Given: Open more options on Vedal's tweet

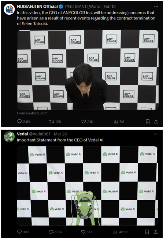Looking at the screenshot, I should click(x=156, y=134).
